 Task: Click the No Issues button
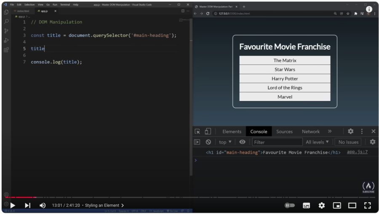[x=348, y=142]
